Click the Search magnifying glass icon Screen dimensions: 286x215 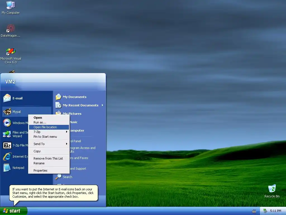[58, 177]
